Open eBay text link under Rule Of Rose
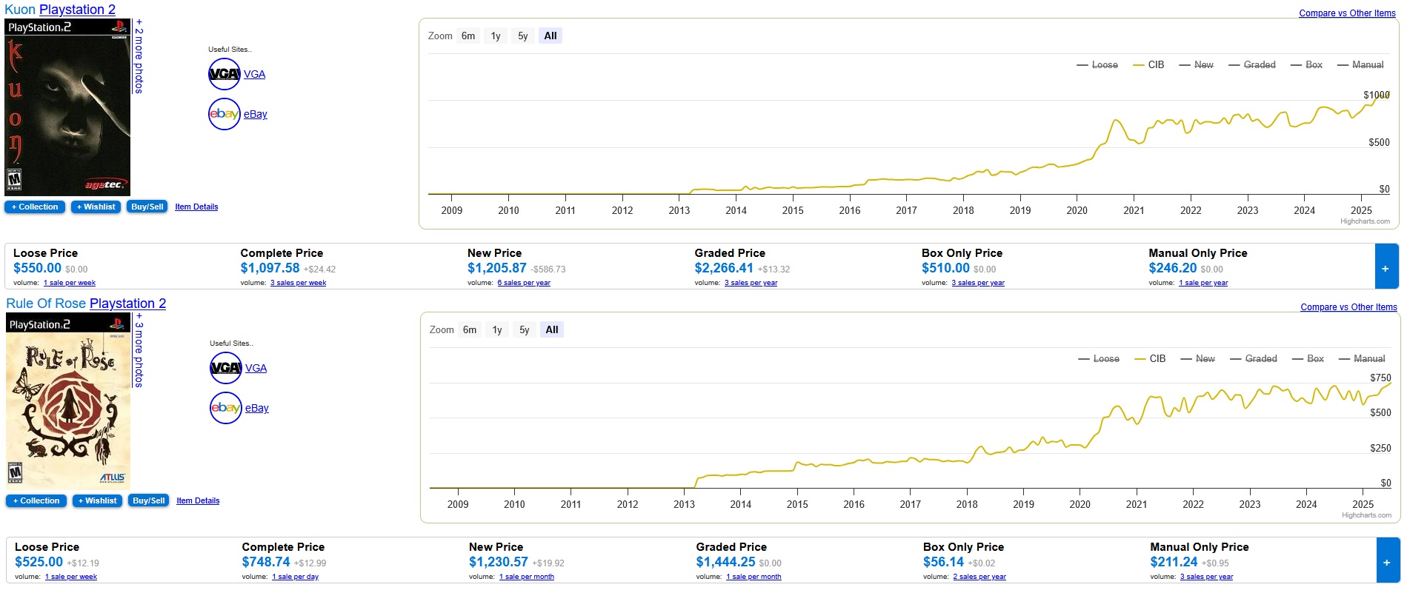The image size is (1407, 593). [x=257, y=408]
